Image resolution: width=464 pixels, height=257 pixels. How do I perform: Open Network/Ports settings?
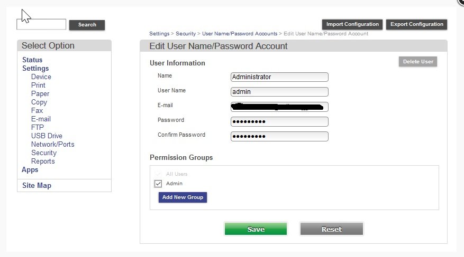tap(52, 145)
